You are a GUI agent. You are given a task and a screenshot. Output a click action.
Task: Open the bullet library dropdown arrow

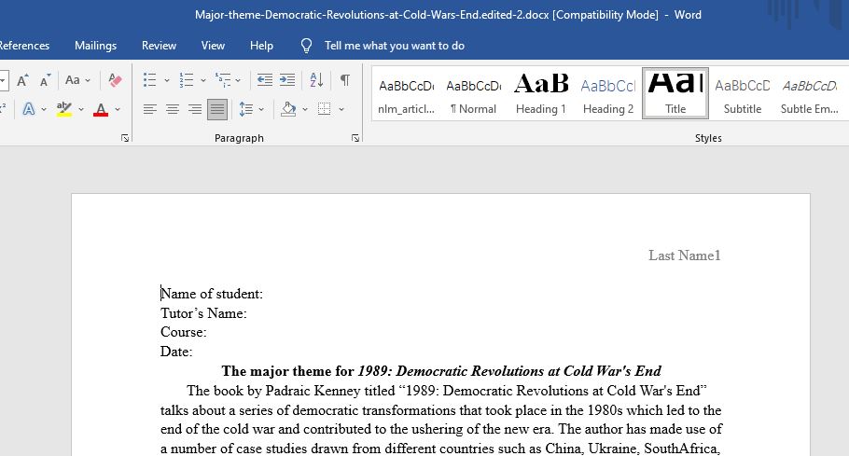pyautogui.click(x=167, y=80)
